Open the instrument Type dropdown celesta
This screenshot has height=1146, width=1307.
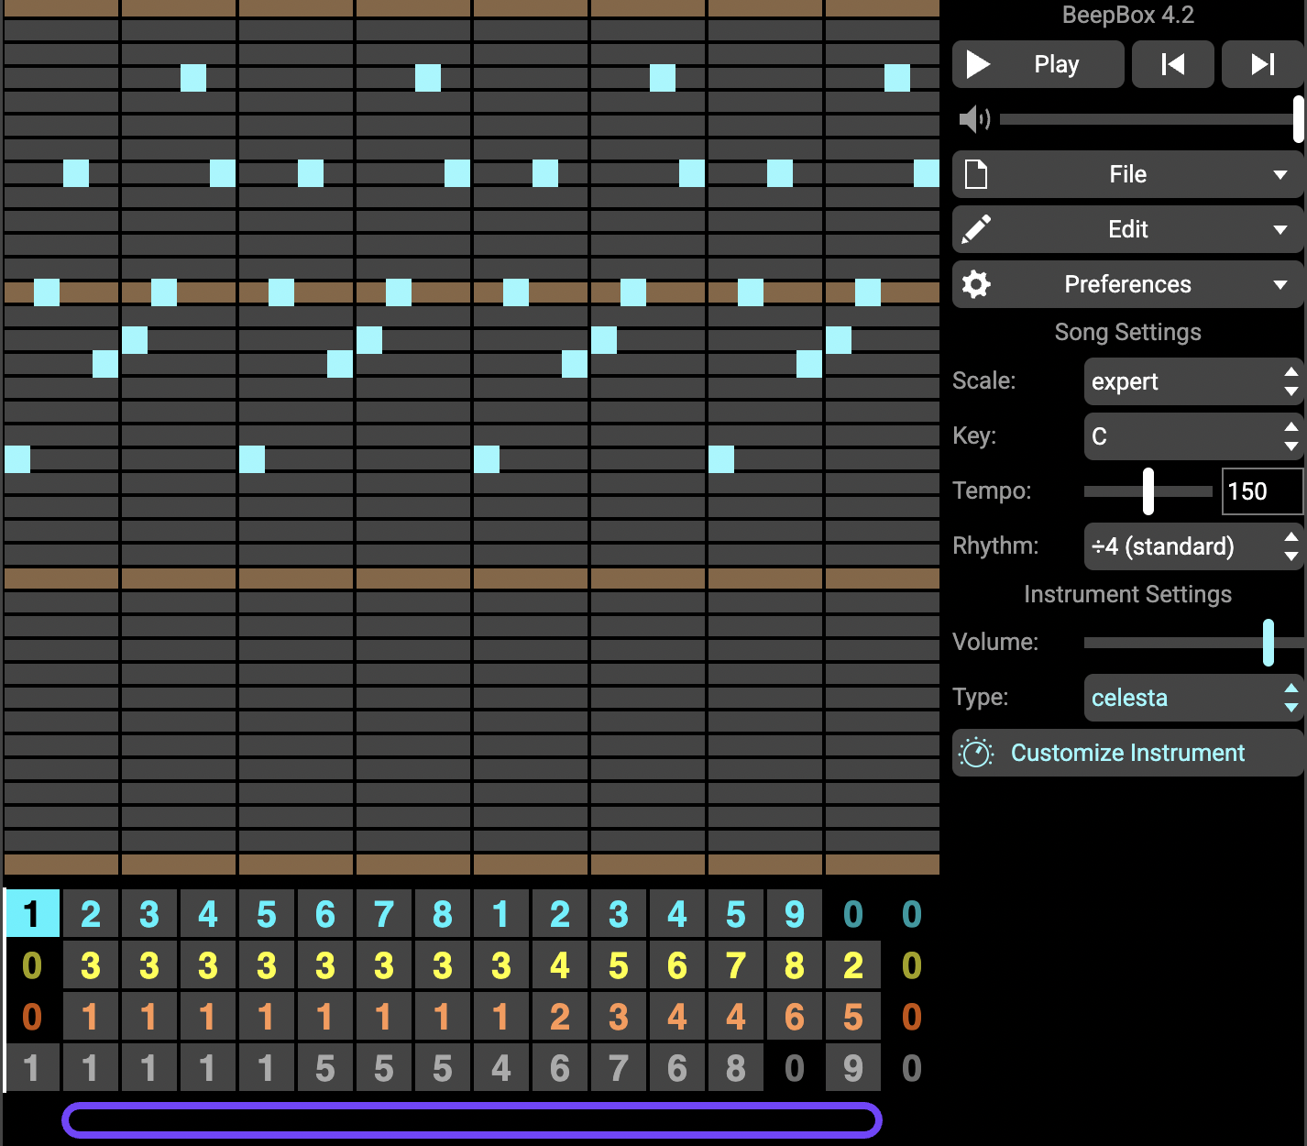1193,698
